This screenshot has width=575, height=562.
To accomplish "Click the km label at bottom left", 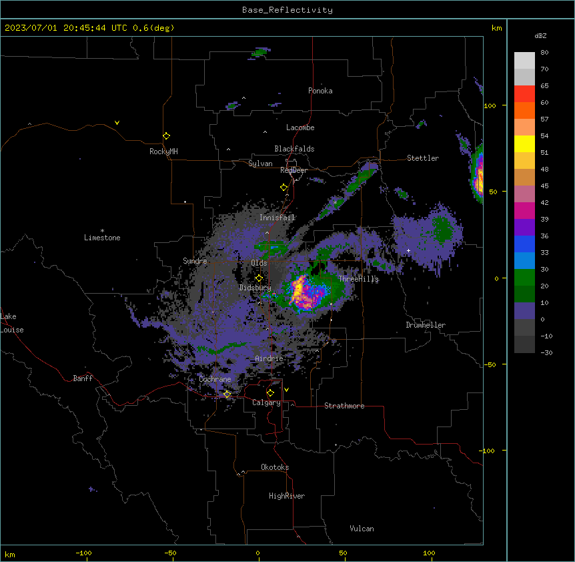I will (x=10, y=555).
